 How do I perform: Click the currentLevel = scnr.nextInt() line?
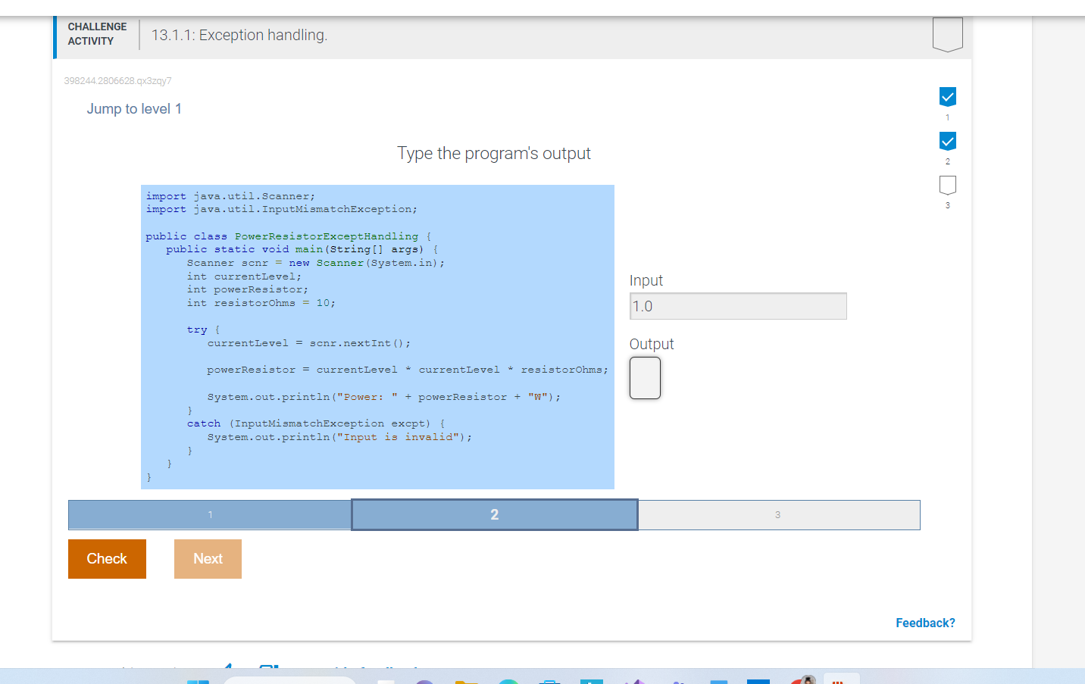click(x=309, y=343)
